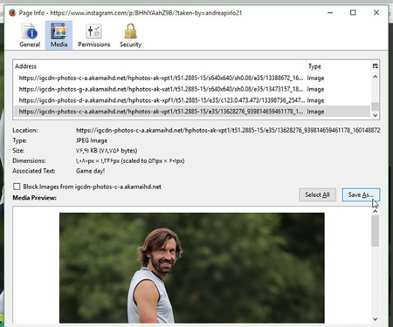Click the associated text 'Game day!'

pos(90,171)
